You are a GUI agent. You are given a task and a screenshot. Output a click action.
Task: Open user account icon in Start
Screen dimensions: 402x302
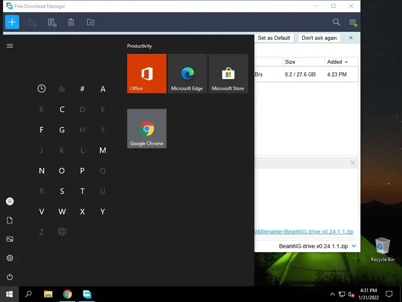click(x=10, y=201)
